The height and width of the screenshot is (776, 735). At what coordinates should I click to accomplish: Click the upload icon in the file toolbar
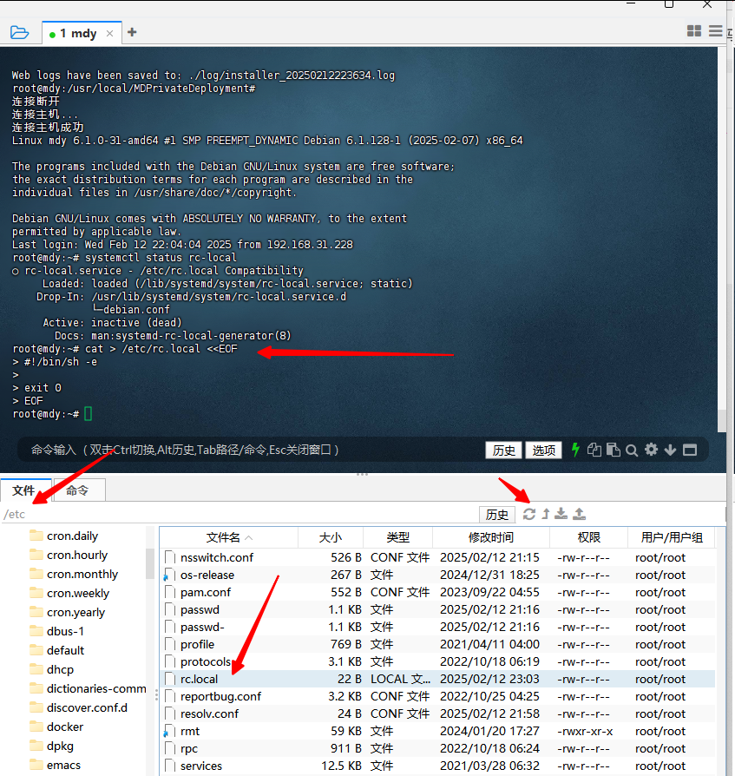(580, 514)
